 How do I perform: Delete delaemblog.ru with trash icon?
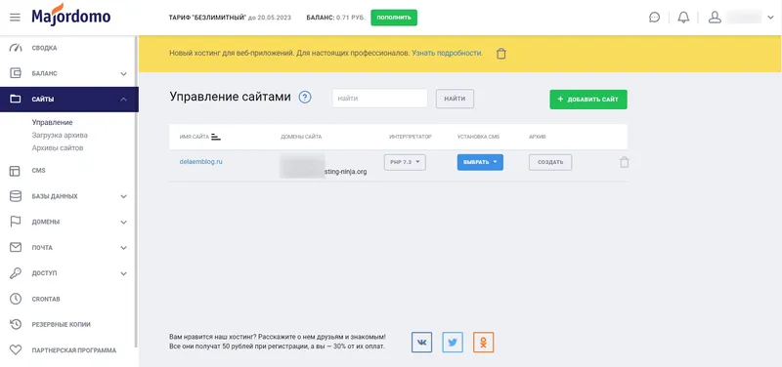(624, 162)
